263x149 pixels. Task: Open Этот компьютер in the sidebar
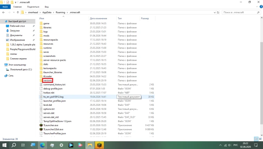click(17, 65)
